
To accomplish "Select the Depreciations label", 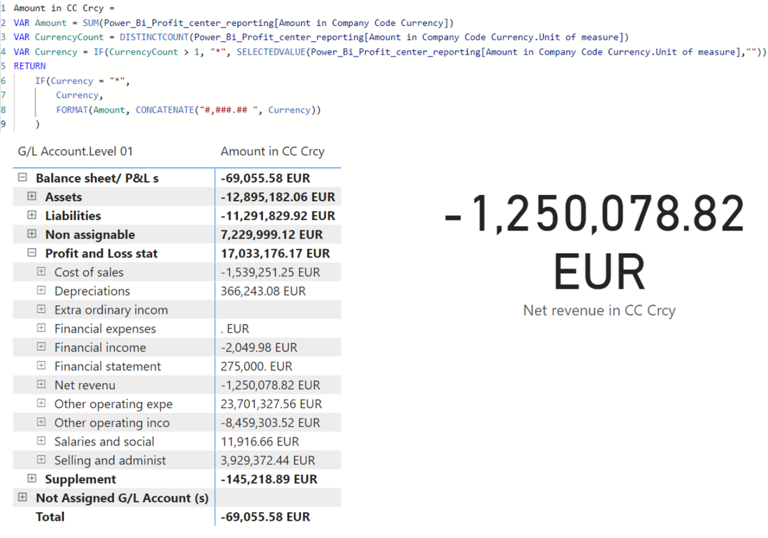I will pos(92,291).
